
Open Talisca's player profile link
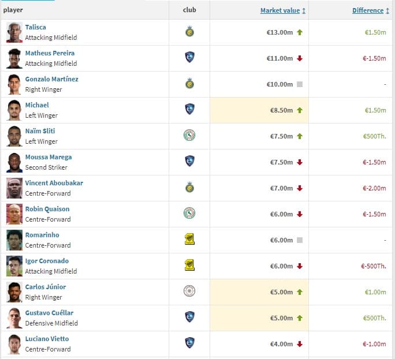click(36, 27)
